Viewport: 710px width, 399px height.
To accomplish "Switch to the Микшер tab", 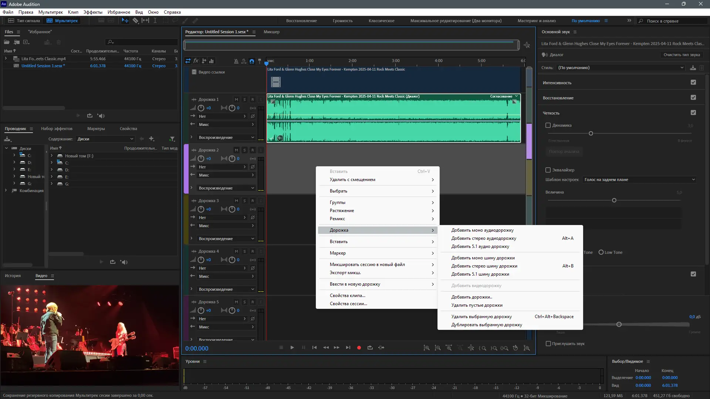I will (x=271, y=32).
